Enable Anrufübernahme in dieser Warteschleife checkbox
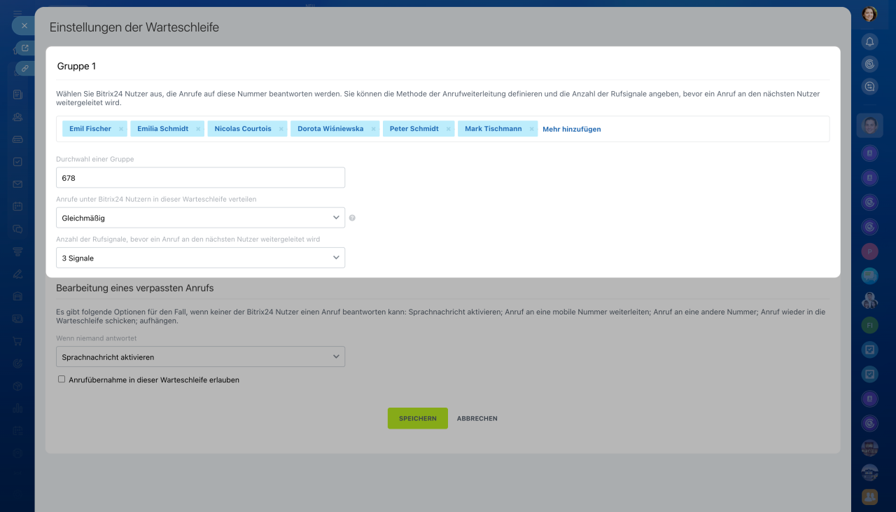The height and width of the screenshot is (512, 896). 62,379
